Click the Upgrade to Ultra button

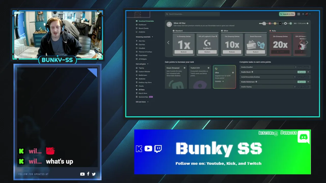click(287, 14)
